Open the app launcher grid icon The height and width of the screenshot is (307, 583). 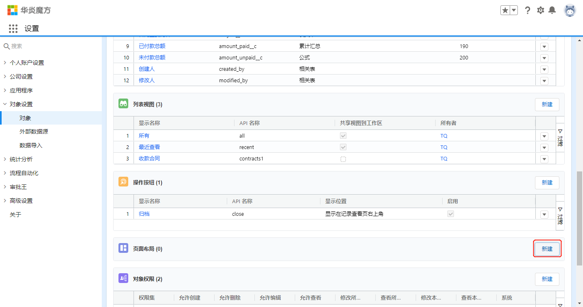coord(13,29)
